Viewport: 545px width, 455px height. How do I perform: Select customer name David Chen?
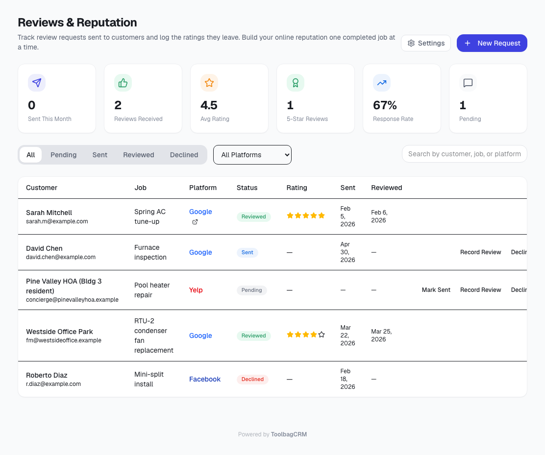[44, 248]
